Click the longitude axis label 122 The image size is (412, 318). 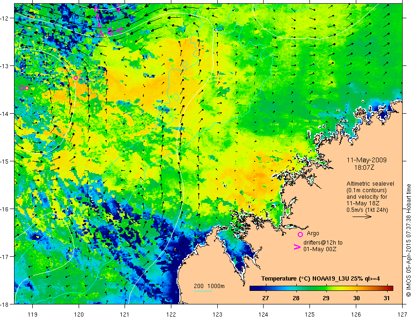[x=171, y=314]
